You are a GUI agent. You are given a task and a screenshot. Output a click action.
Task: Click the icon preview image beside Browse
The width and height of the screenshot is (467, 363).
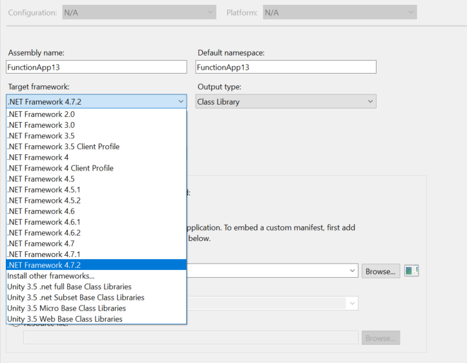point(411,271)
